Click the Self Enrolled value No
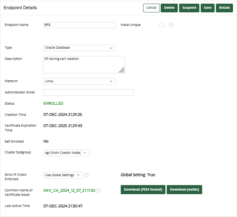This screenshot has height=217, width=237. click(x=46, y=141)
